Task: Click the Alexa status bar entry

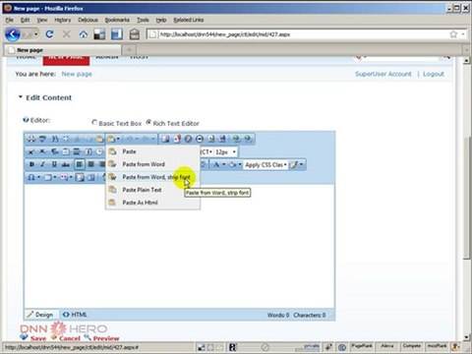Action: point(386,346)
